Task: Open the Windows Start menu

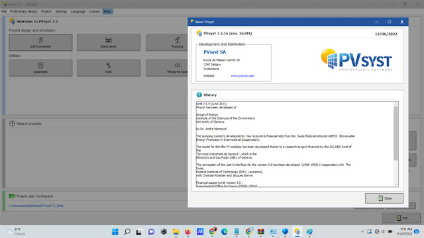Action: (115, 231)
